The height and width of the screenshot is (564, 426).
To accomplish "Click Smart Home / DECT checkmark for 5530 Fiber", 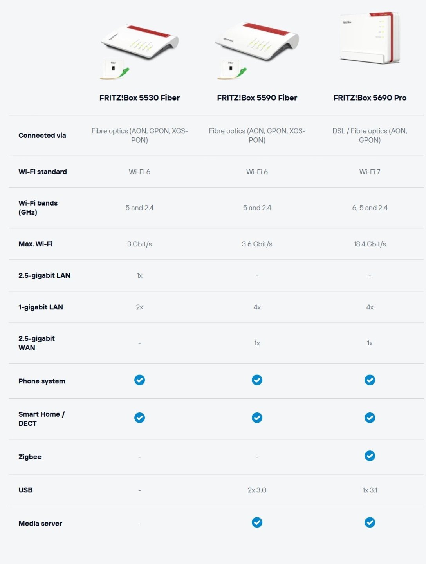I will click(x=139, y=418).
